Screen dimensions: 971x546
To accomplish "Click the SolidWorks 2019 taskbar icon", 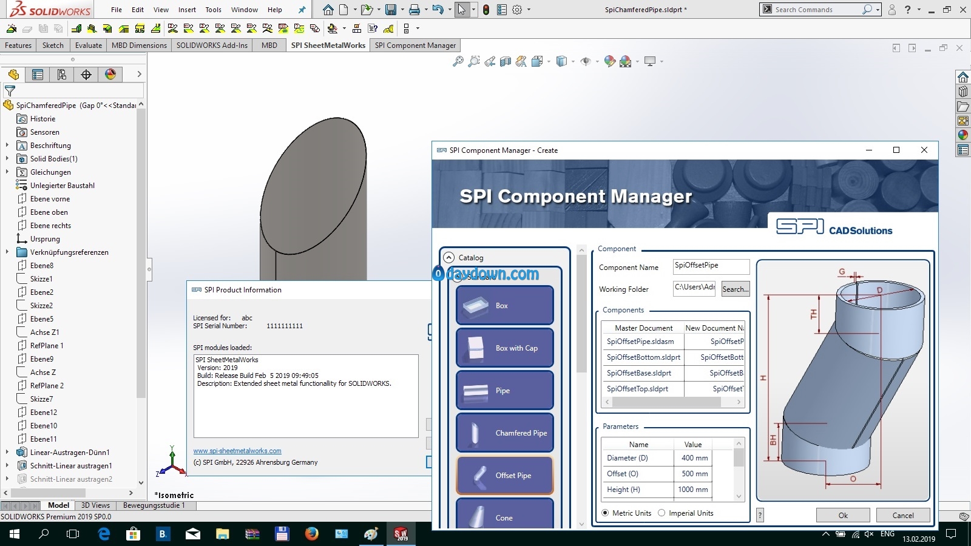I will [x=401, y=534].
